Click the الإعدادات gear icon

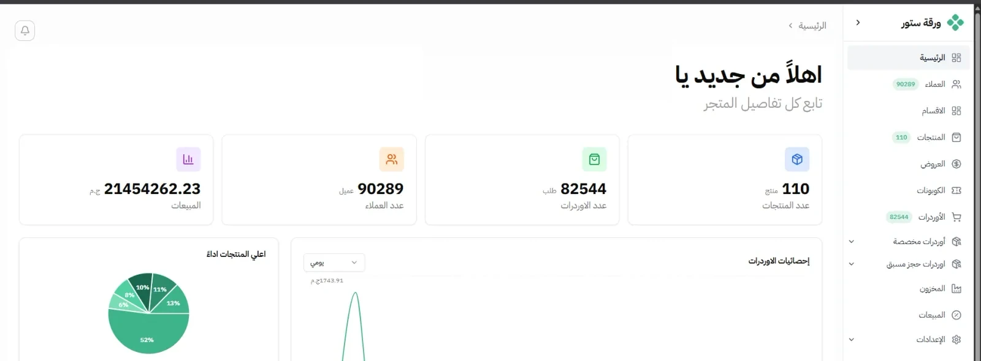[956, 340]
